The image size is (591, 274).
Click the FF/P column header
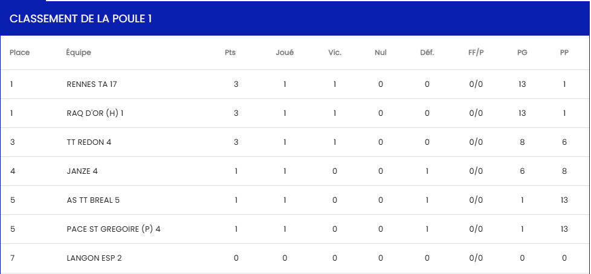tap(476, 53)
